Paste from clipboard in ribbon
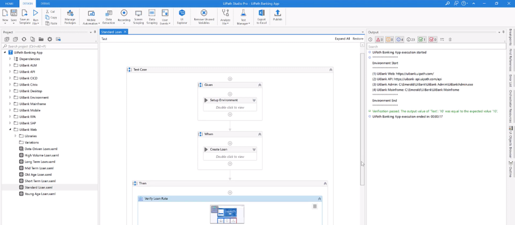 [x=51, y=23]
